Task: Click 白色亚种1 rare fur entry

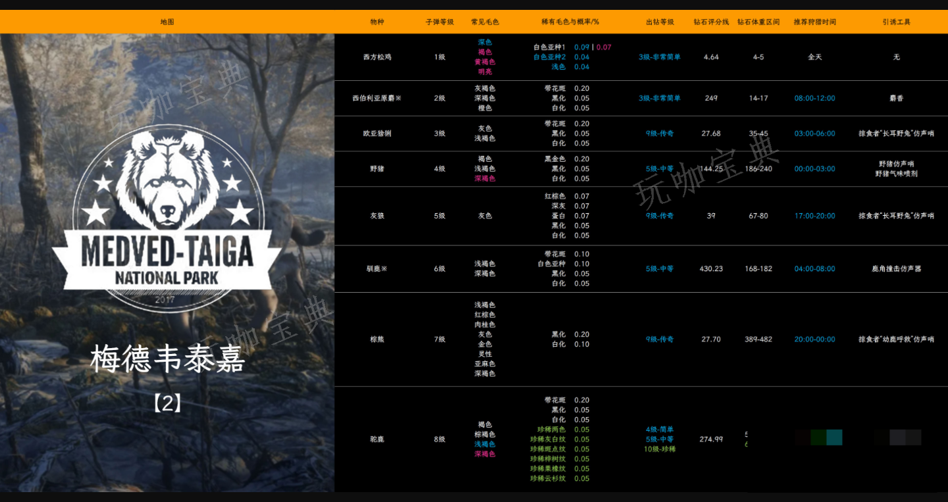Action: 549,47
